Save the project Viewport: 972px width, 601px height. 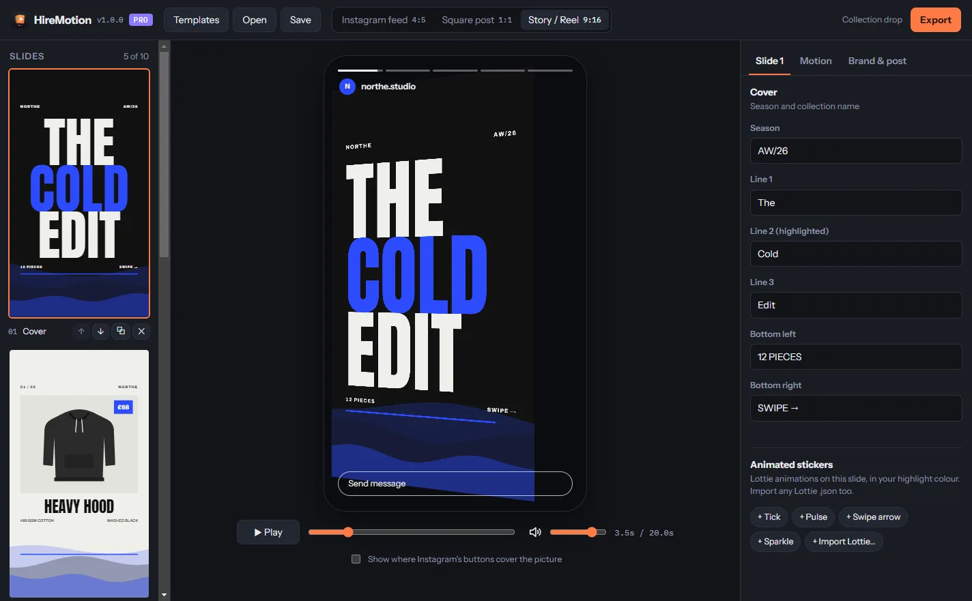[x=300, y=20]
